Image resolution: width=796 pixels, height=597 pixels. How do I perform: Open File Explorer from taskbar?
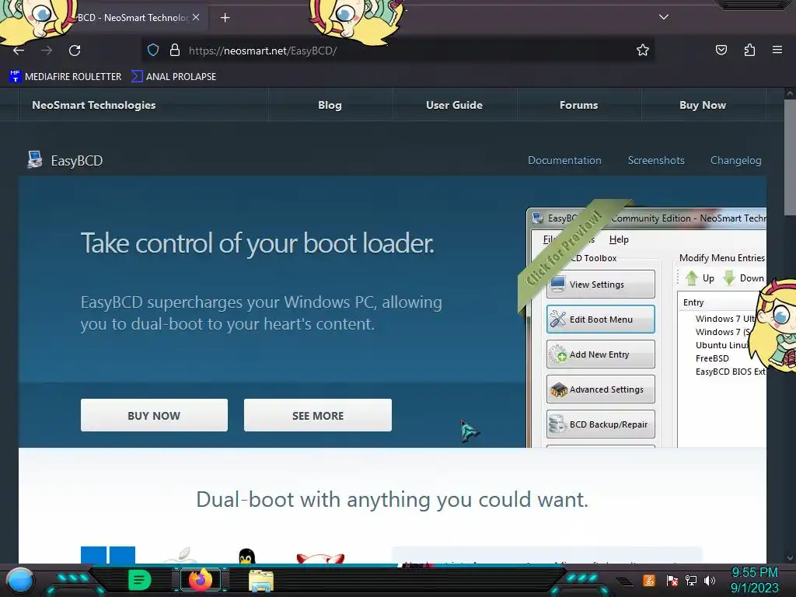pos(261,581)
